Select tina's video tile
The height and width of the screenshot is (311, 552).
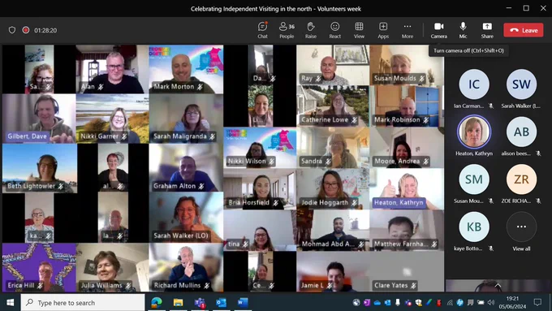(x=260, y=231)
